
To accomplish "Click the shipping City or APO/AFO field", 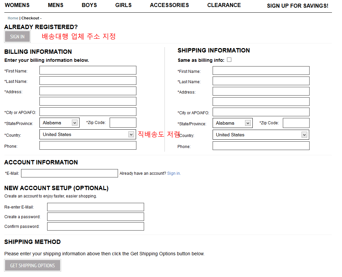I will point(261,112).
